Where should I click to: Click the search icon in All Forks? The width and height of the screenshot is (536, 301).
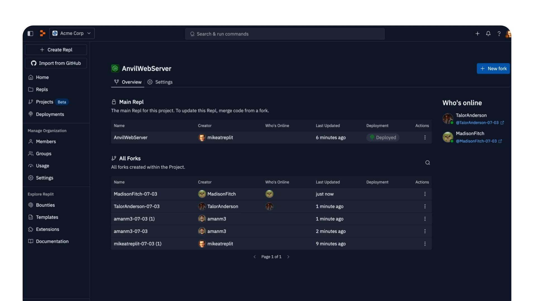point(427,163)
